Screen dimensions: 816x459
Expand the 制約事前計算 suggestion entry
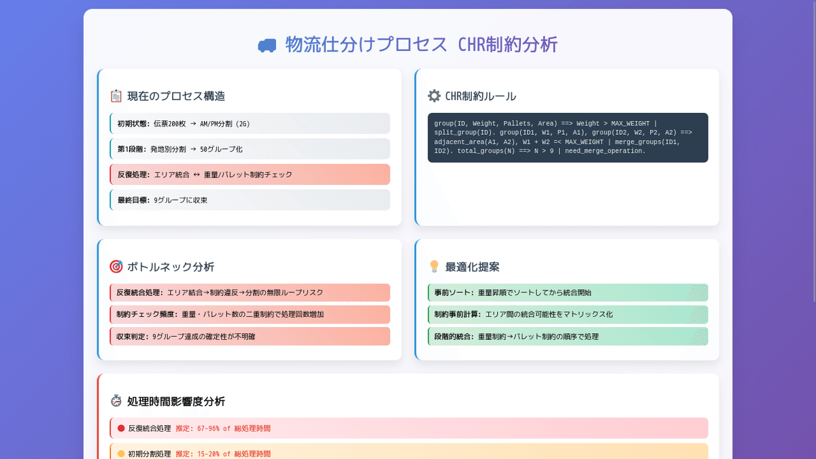567,314
